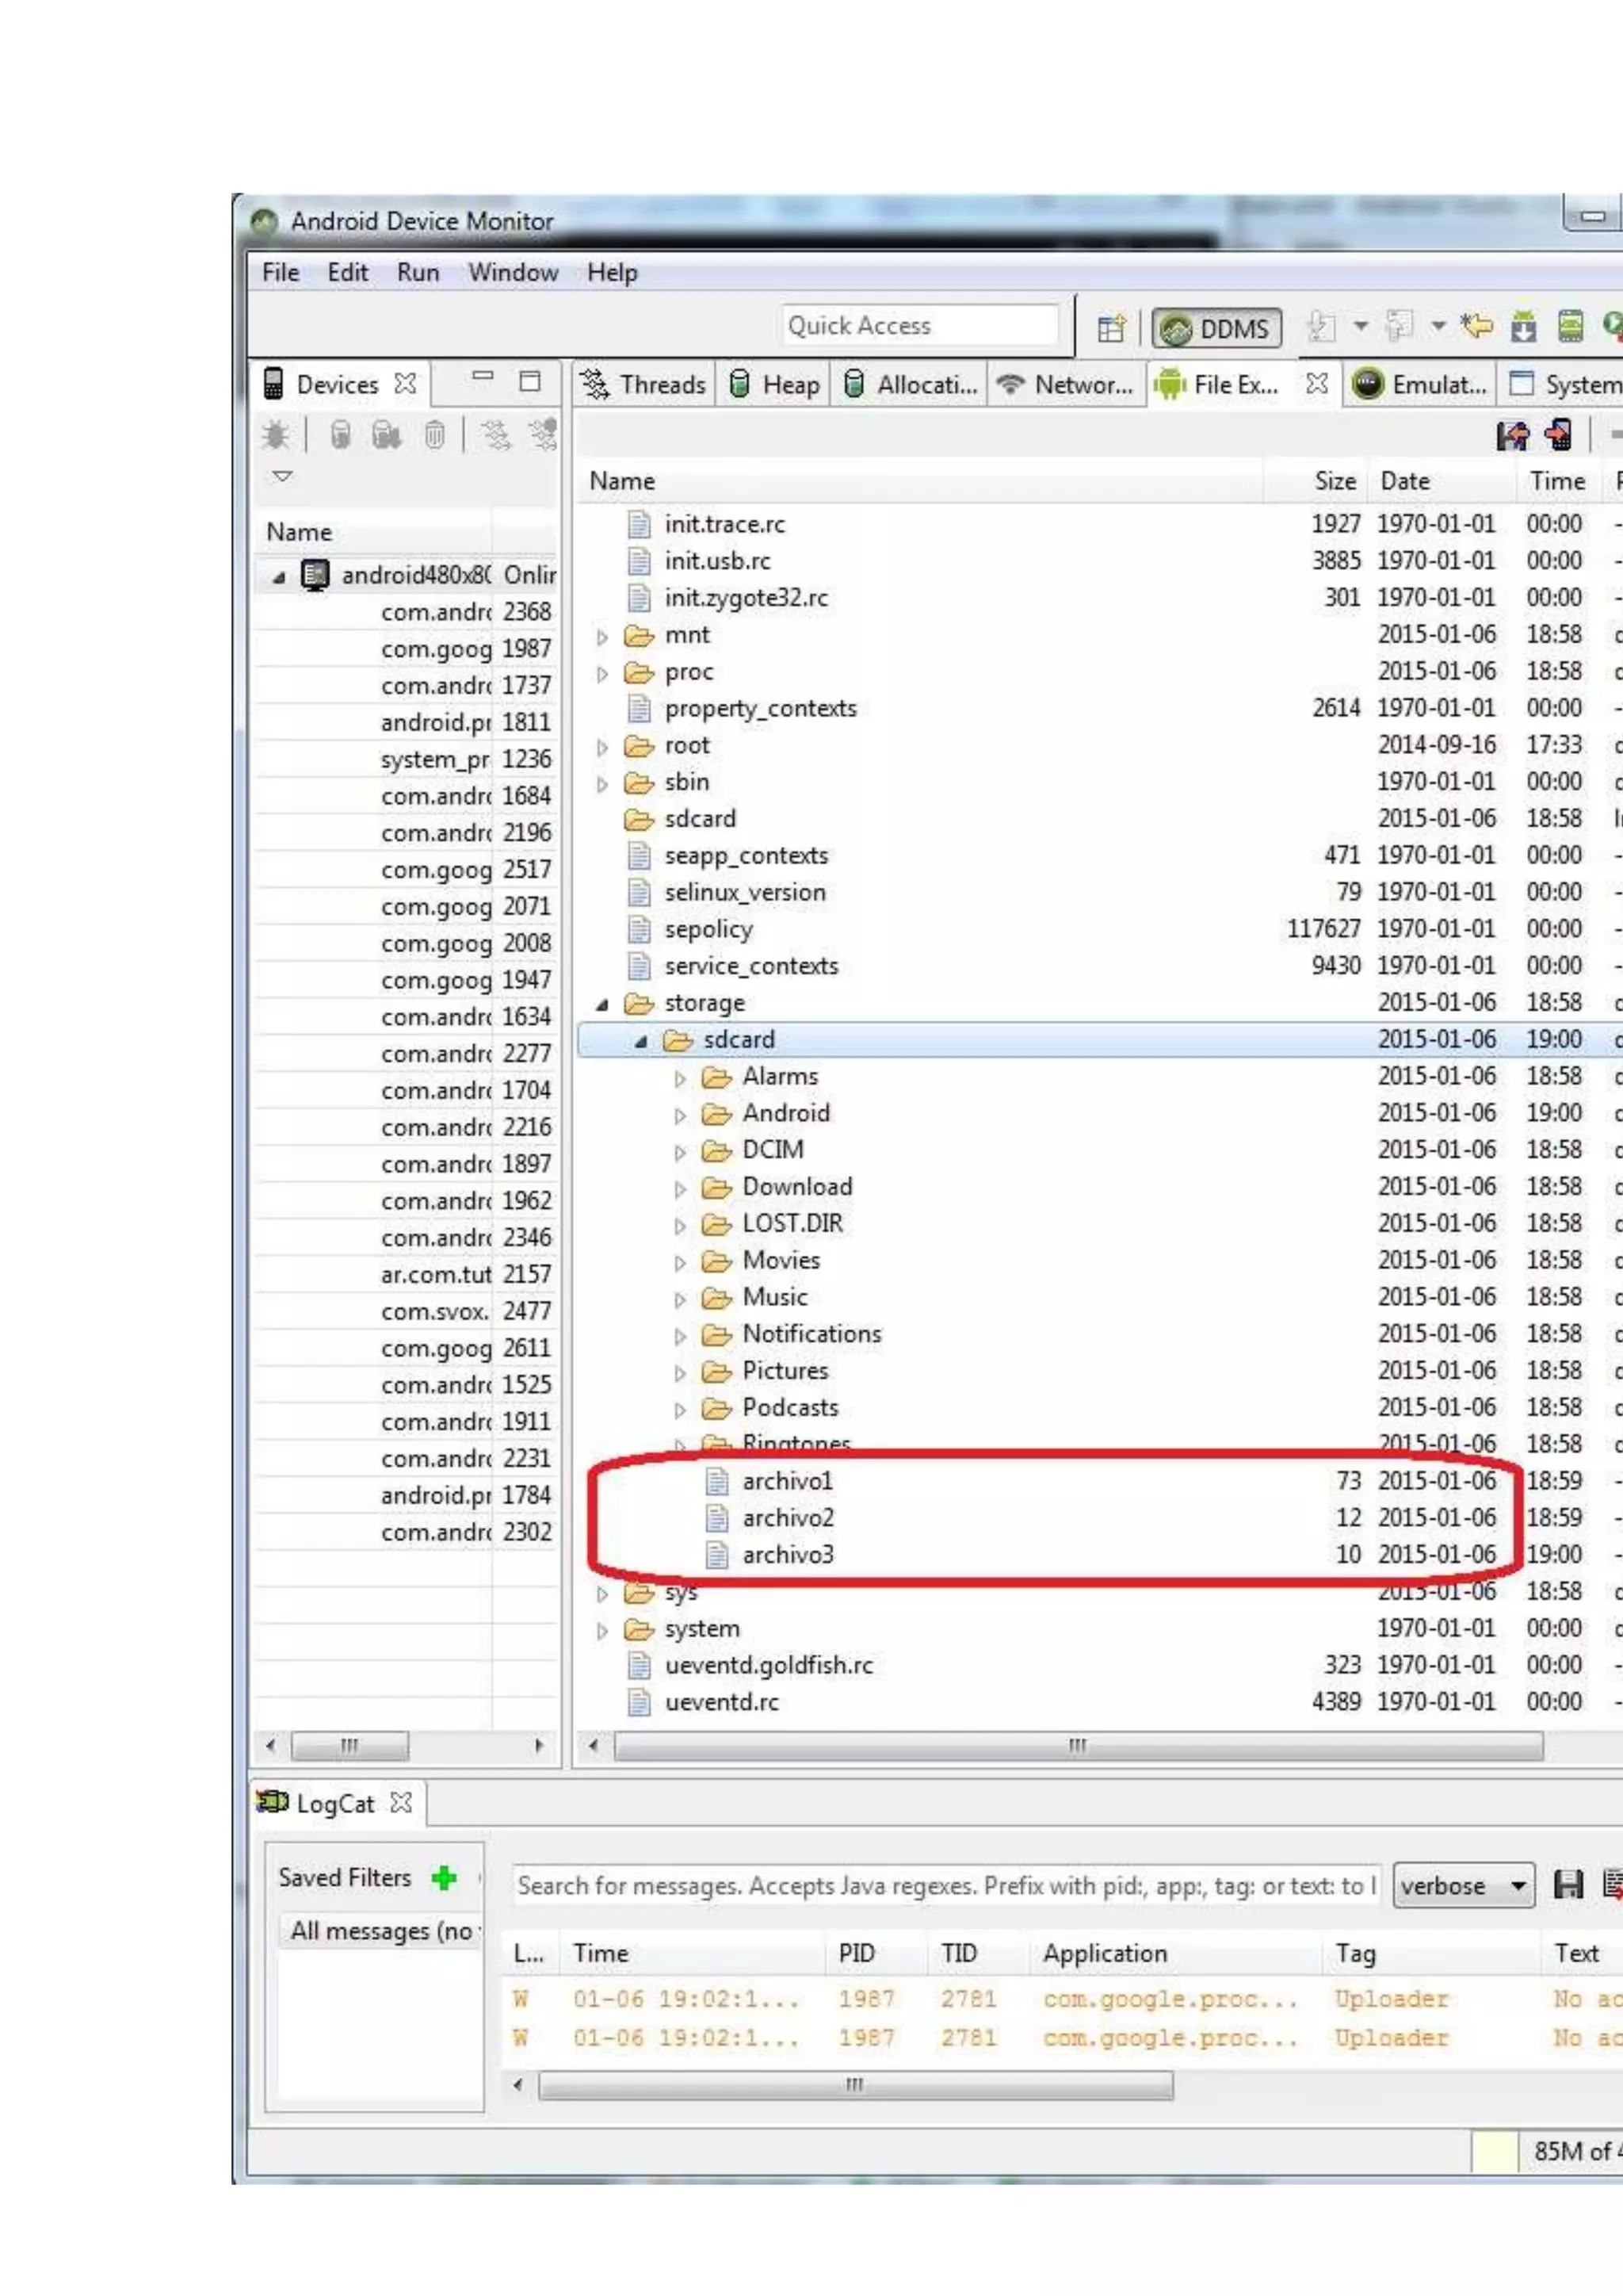1623x2296 pixels.
Task: Click the Update Heap cylinder icon
Action: coord(341,435)
